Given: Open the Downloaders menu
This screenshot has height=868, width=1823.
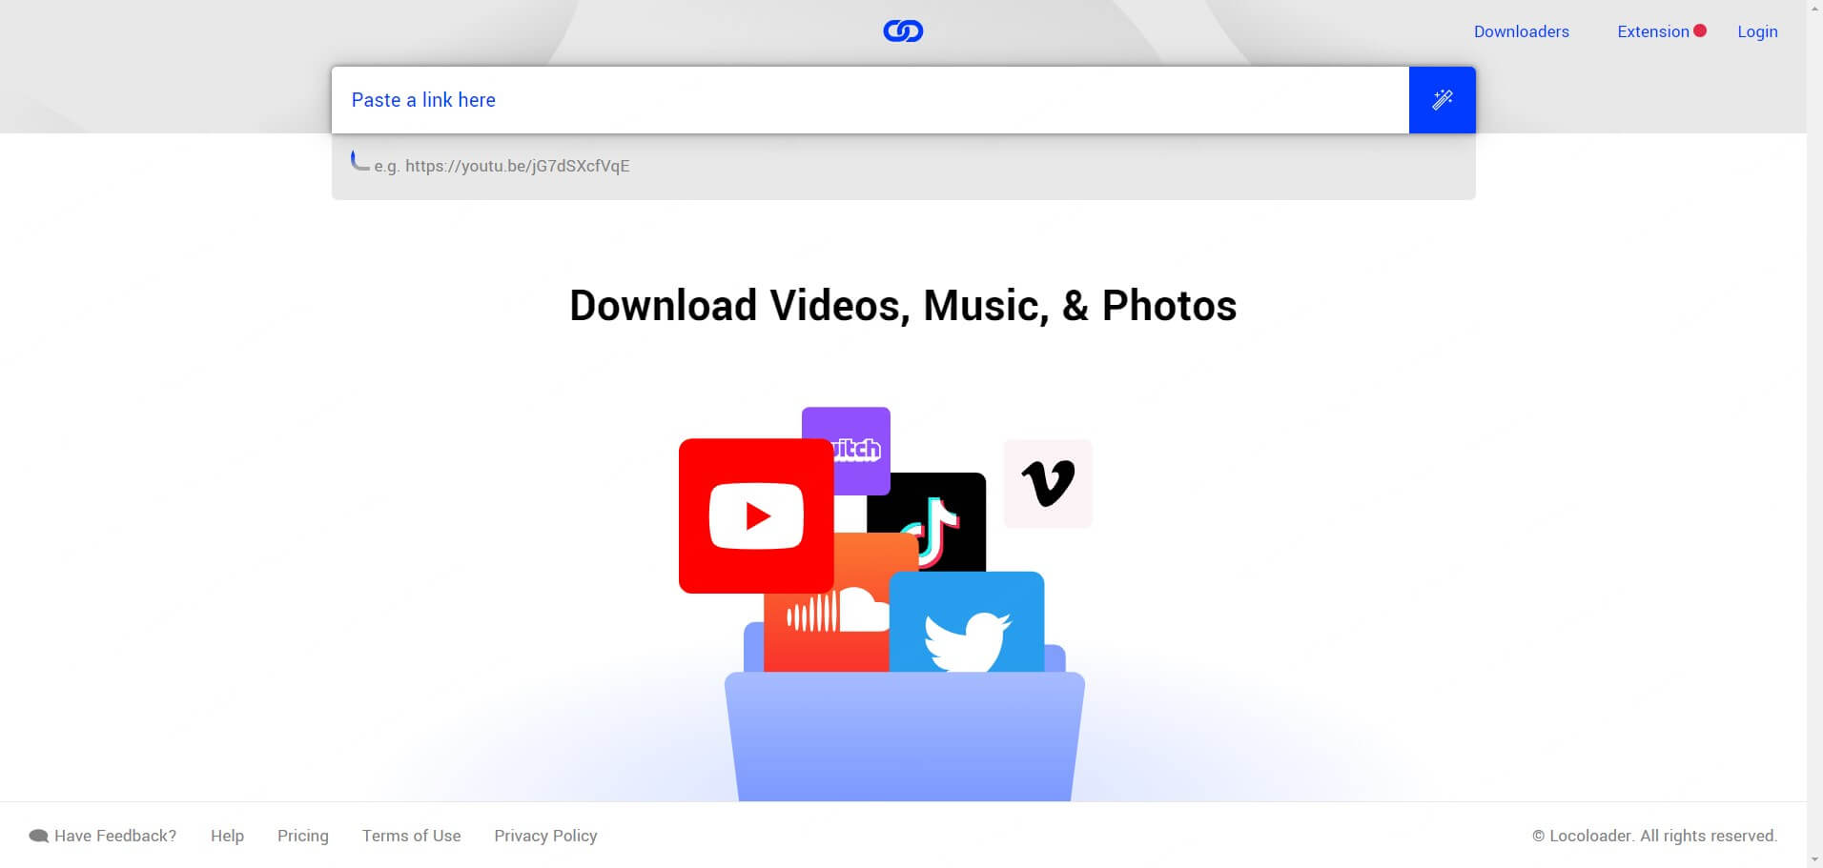Looking at the screenshot, I should tap(1521, 31).
